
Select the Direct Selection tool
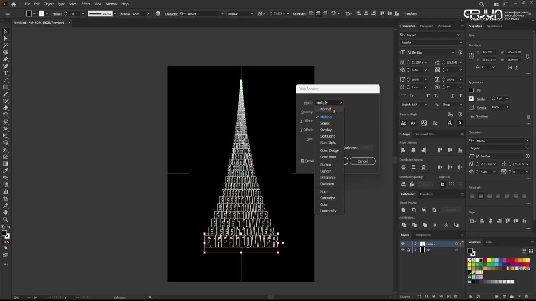(x=5, y=38)
